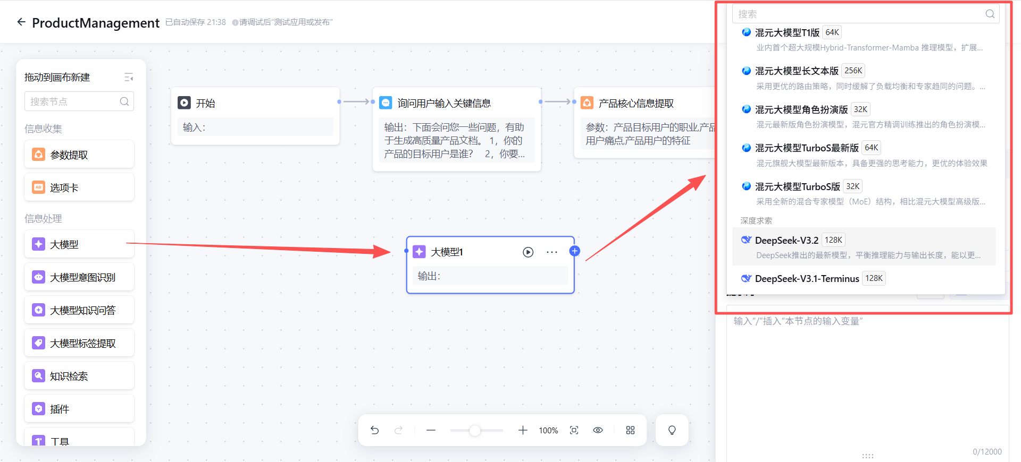Open the 大模型1 node more options menu

[552, 252]
